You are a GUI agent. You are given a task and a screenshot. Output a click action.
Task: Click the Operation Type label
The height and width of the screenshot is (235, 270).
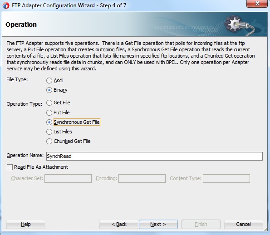pyautogui.click(x=25, y=104)
